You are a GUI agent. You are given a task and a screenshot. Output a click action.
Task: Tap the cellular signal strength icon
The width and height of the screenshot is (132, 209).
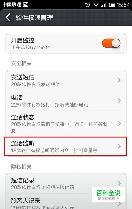click(x=103, y=5)
